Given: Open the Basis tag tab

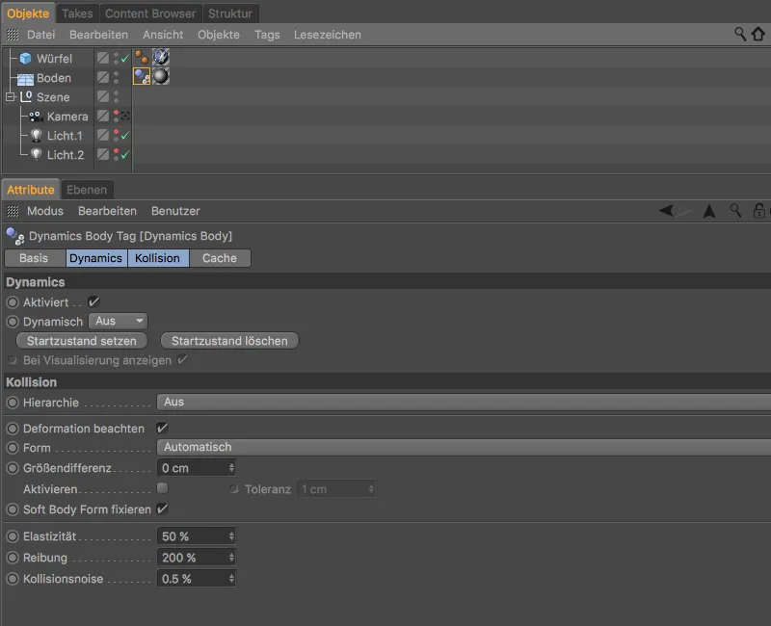Looking at the screenshot, I should click(34, 258).
